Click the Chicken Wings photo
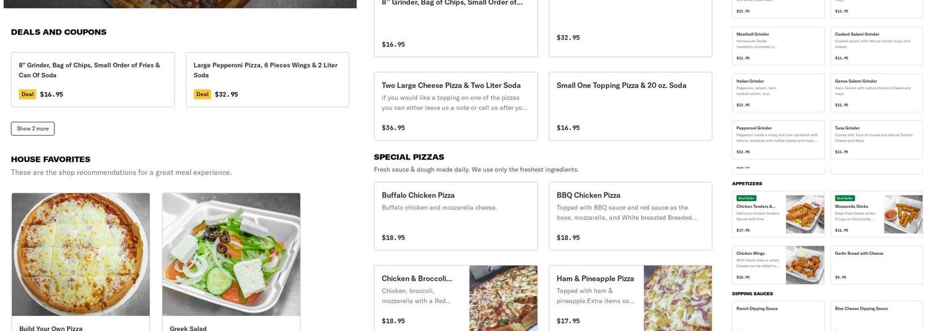The height and width of the screenshot is (331, 929). click(x=805, y=265)
